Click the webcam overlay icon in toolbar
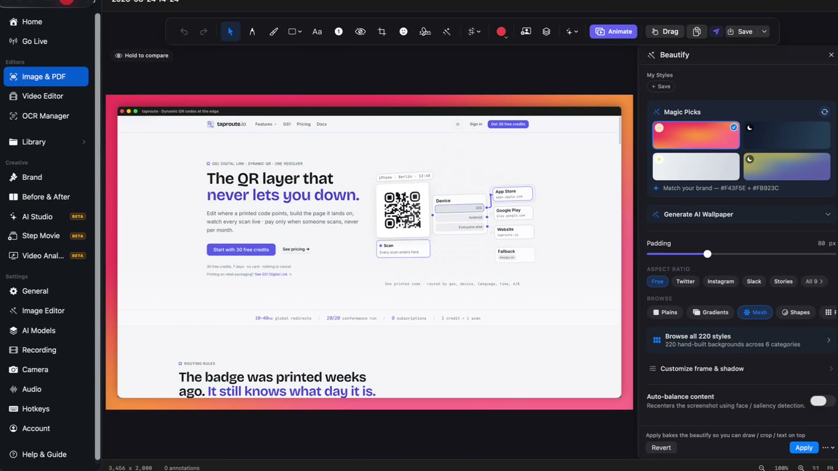 (x=525, y=31)
